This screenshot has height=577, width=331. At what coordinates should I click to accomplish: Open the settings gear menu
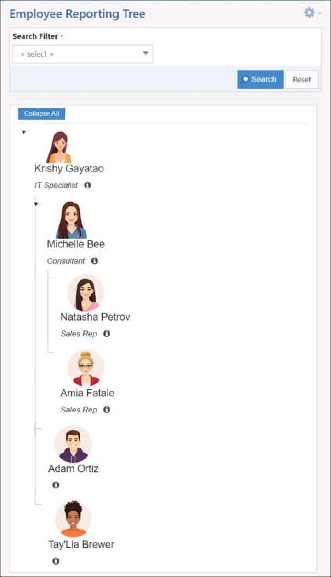pyautogui.click(x=313, y=13)
